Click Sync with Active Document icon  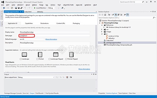(113, 15)
